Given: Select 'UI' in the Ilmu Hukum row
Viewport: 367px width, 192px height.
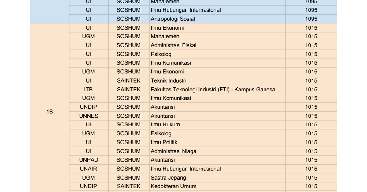Looking at the screenshot, I should 88,124.
